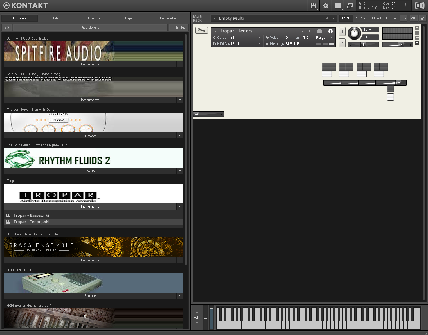Center the pan with the middle pan icon
The width and height of the screenshot is (428, 335).
(363, 45)
